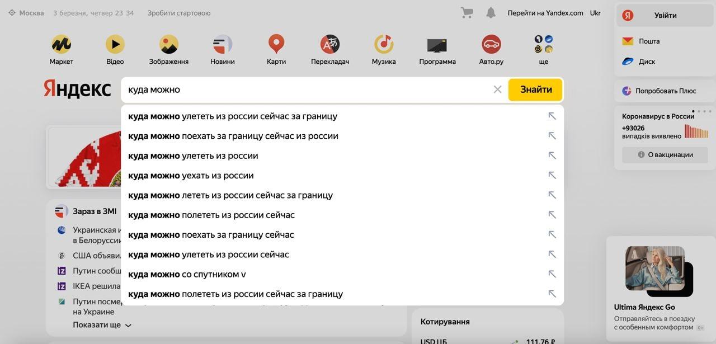Select suggestion 'куда можно полететь из россии сейчас'
Viewport: 716px width, 344px height.
click(x=342, y=215)
